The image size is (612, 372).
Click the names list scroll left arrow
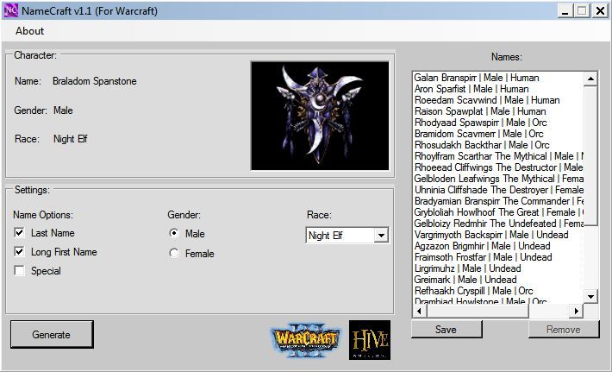tap(420, 311)
